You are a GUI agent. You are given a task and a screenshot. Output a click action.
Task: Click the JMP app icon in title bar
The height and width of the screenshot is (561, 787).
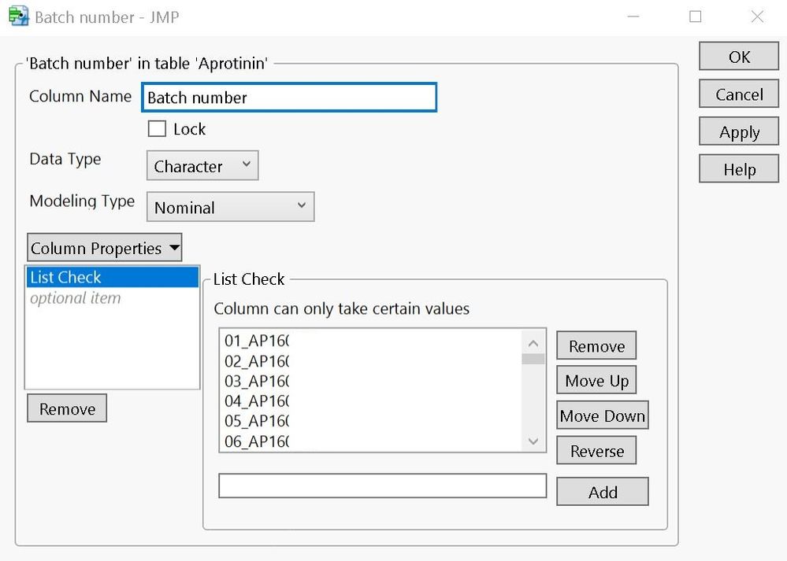pos(18,17)
